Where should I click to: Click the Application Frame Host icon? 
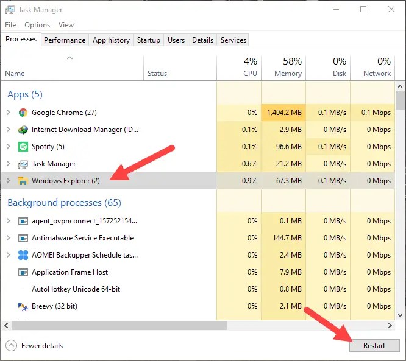coord(23,272)
